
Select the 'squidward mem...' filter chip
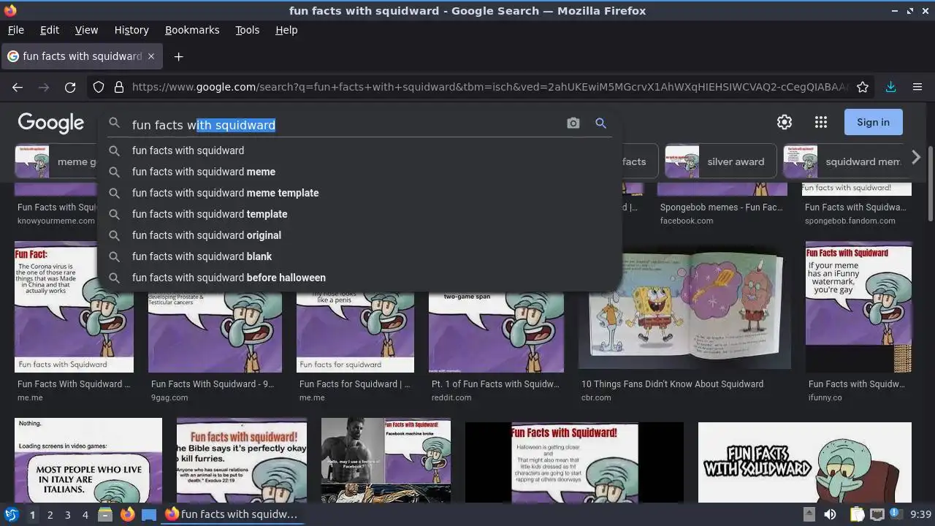[x=844, y=161]
